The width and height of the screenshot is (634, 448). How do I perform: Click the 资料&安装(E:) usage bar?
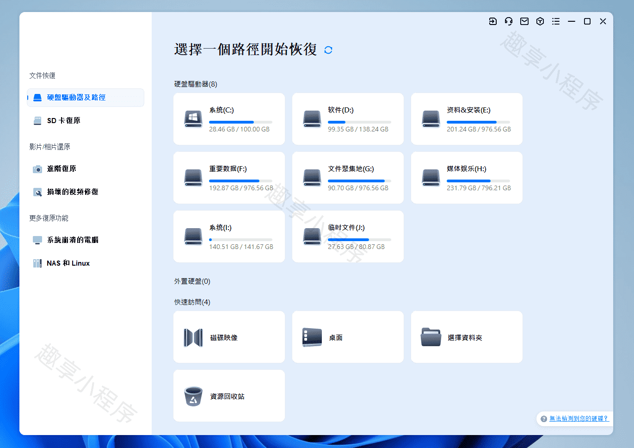tap(478, 122)
